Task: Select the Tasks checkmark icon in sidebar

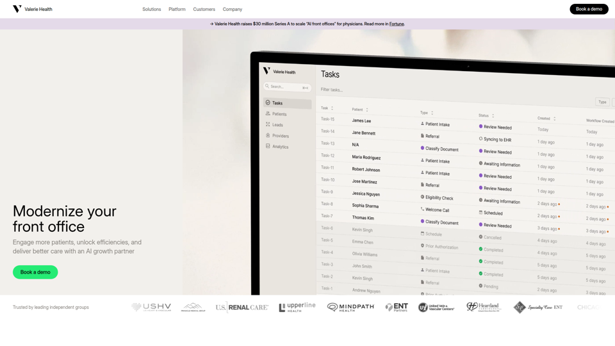Action: 268,103
